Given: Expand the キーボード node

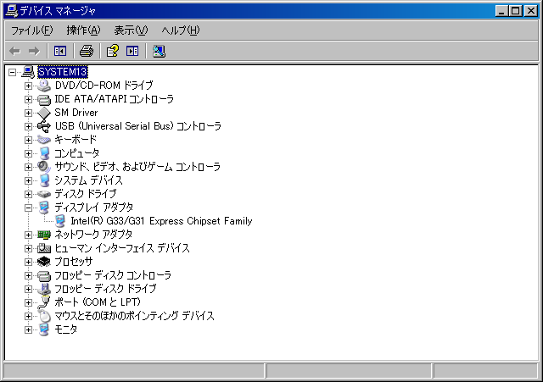Looking at the screenshot, I should 28,140.
